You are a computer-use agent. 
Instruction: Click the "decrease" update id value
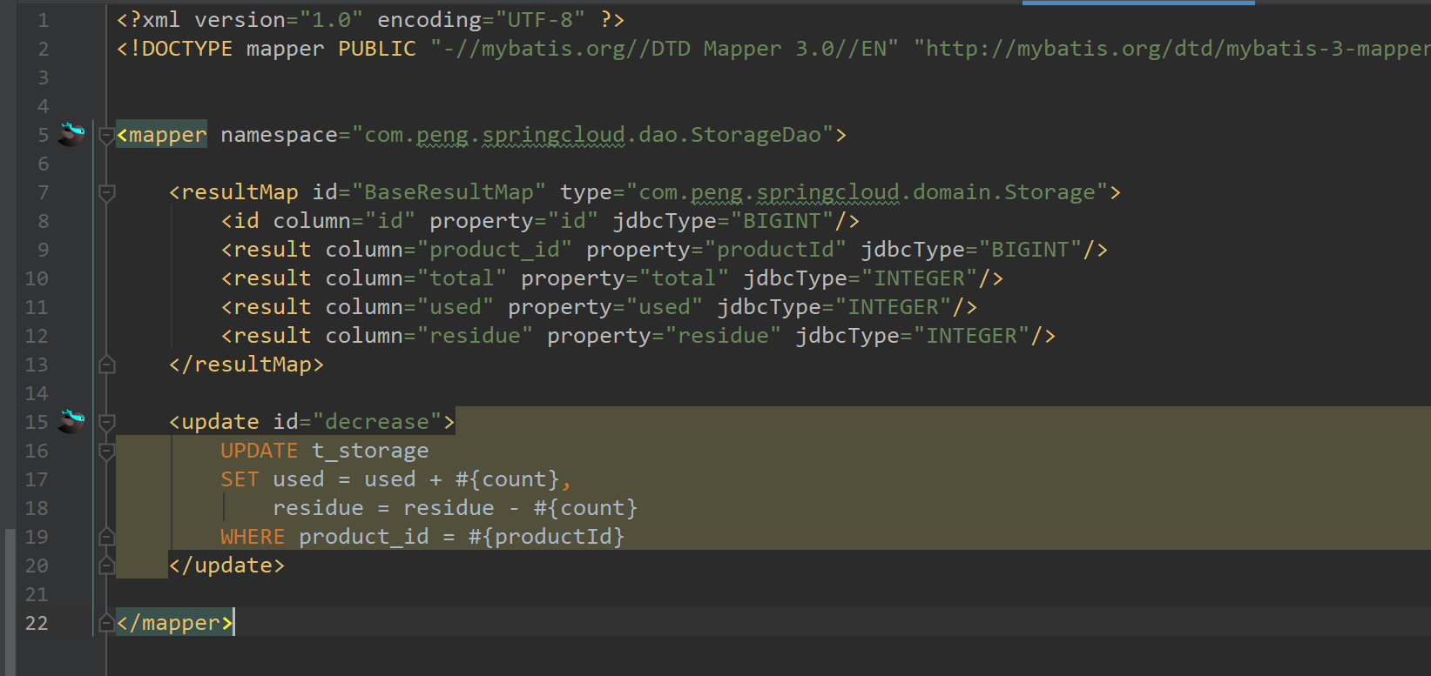[377, 422]
